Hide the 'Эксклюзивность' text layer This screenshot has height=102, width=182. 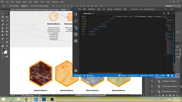[x=152, y=86]
